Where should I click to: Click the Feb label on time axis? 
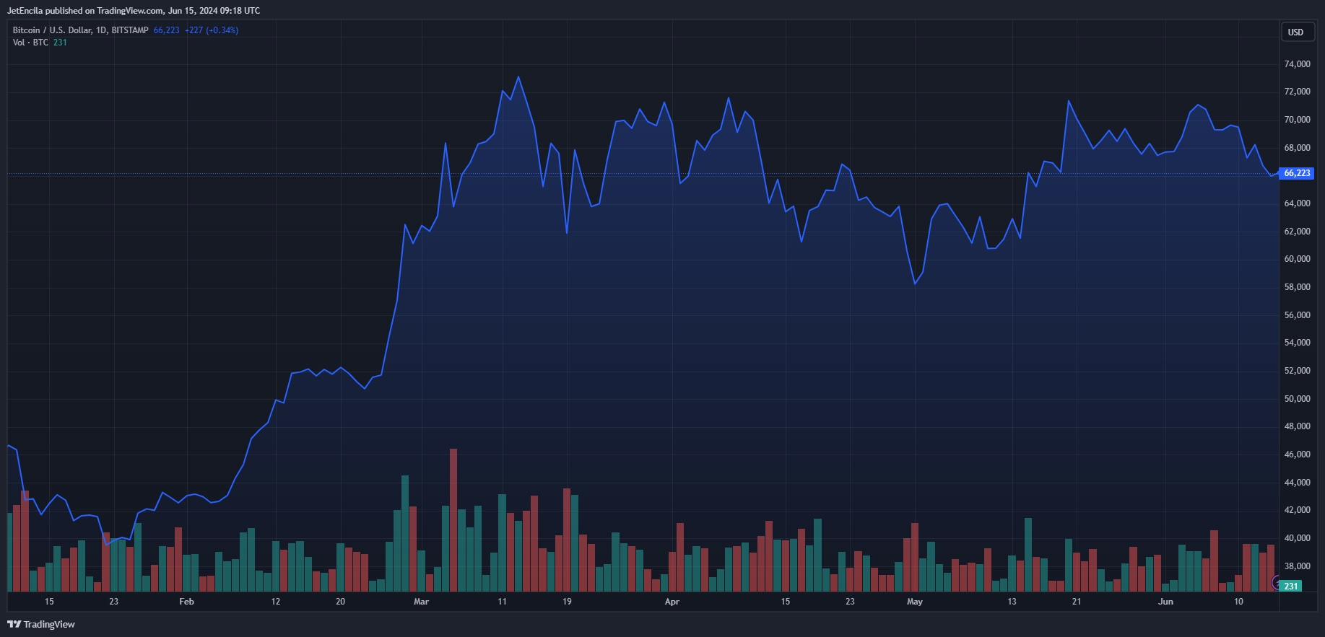coord(186,602)
